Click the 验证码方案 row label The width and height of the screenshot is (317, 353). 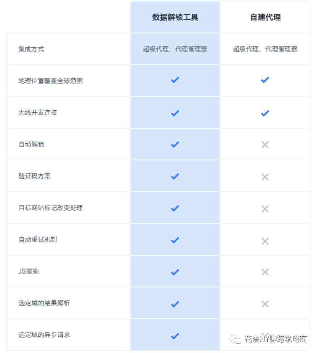[x=34, y=176]
